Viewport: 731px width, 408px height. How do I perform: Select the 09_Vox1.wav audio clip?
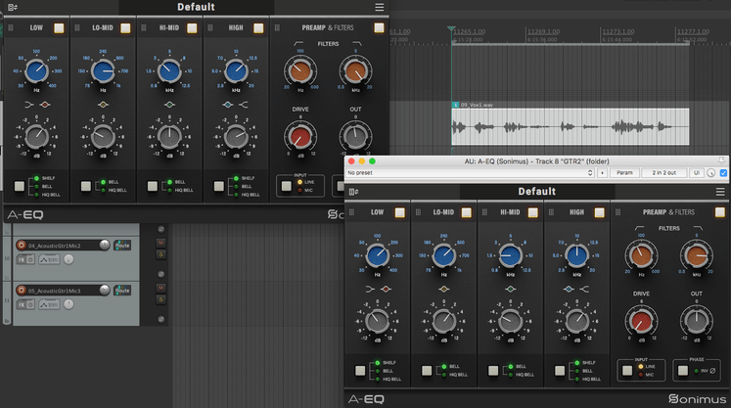coord(571,127)
